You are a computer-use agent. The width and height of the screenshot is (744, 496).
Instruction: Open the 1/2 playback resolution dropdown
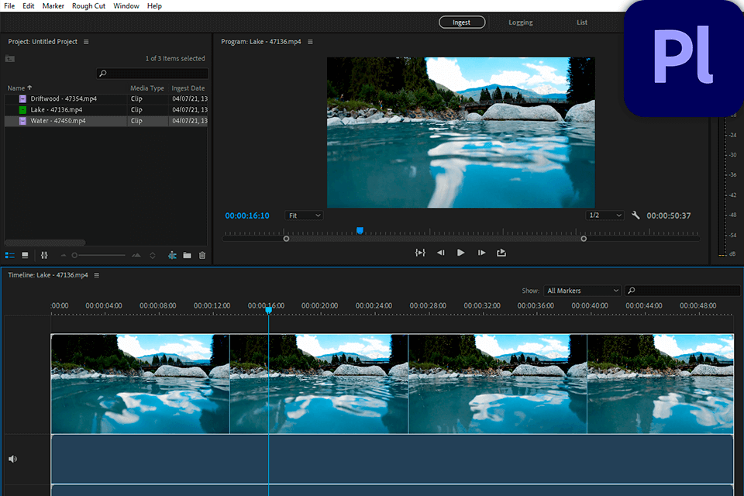pyautogui.click(x=604, y=215)
